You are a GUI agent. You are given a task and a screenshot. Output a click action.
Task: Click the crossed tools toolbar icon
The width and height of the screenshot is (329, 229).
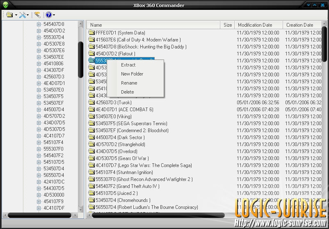pyautogui.click(x=23, y=15)
